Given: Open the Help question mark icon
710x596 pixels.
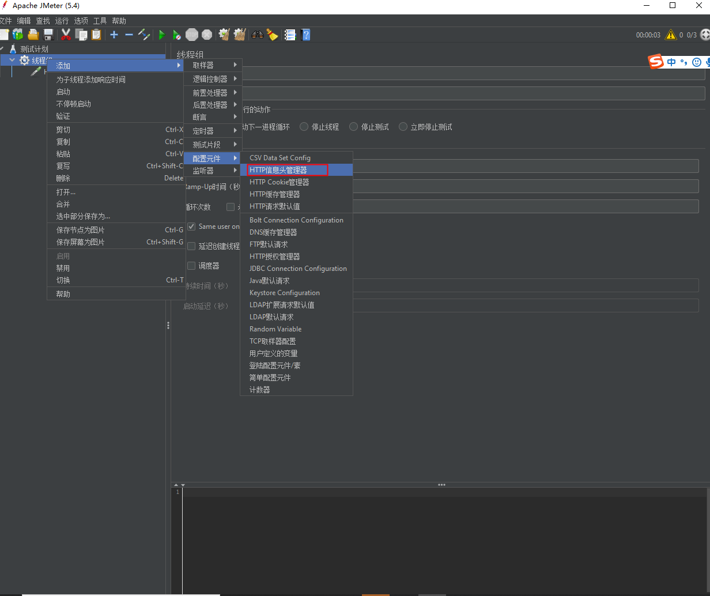Looking at the screenshot, I should point(306,35).
